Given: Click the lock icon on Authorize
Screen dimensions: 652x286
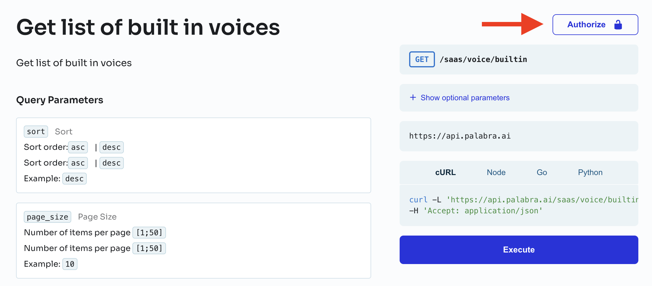Looking at the screenshot, I should click(x=618, y=25).
